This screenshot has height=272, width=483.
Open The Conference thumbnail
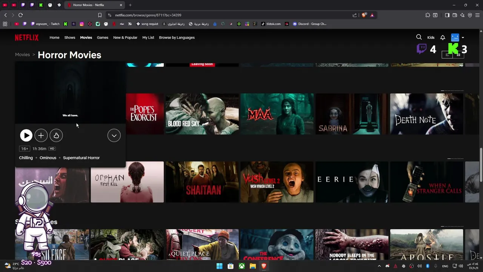pyautogui.click(x=277, y=244)
